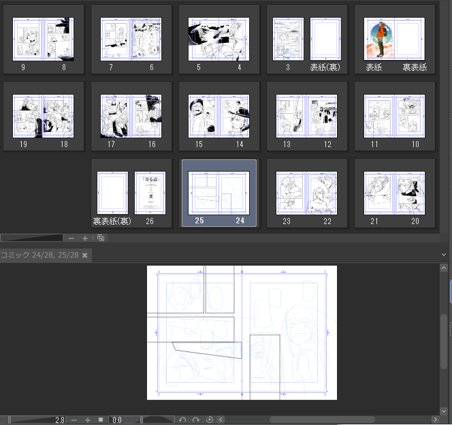Click the page manager thumbnail size slider
Viewport: 452px width, 425px height.
coord(31,238)
